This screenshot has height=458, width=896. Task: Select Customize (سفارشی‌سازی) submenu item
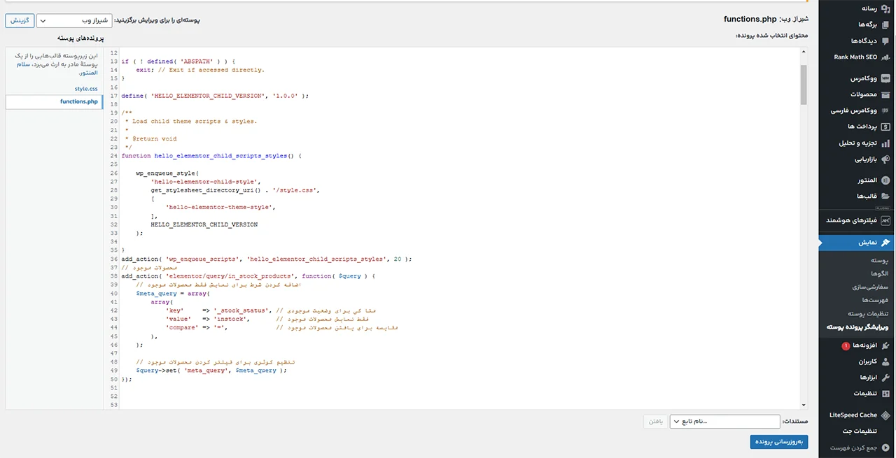pyautogui.click(x=870, y=287)
